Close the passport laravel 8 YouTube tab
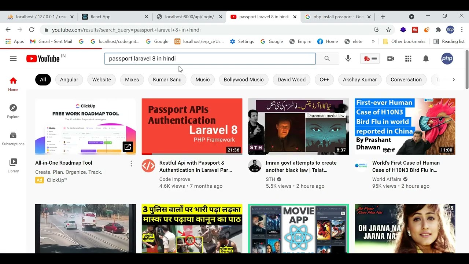This screenshot has height=264, width=469. coord(295,17)
